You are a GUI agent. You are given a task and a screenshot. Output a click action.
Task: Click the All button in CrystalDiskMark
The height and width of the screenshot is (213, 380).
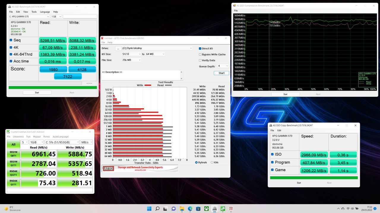pos(14,144)
